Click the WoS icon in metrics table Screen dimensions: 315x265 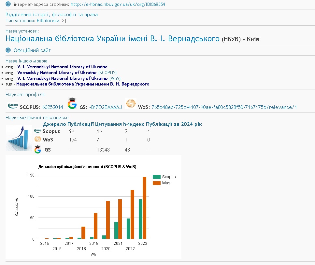pos(38,139)
